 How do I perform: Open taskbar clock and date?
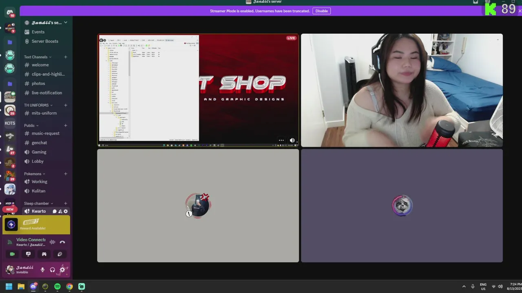click(514, 286)
